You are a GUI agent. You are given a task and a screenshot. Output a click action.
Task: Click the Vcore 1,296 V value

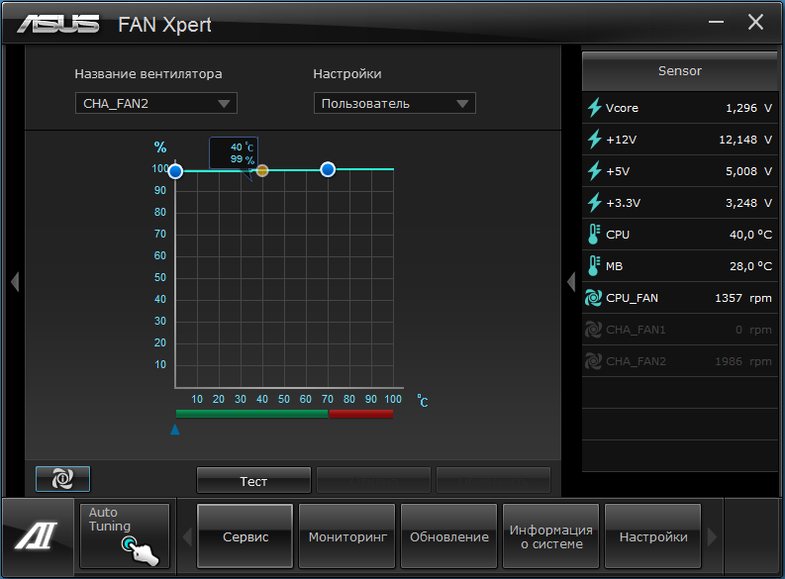click(749, 108)
